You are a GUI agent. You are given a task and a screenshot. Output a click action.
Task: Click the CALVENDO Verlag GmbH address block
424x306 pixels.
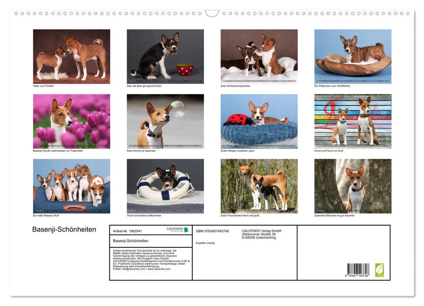[x=261, y=233]
